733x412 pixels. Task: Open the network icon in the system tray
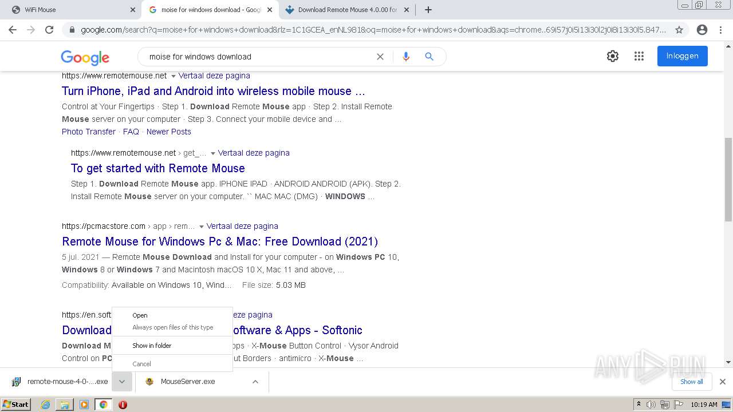pyautogui.click(x=664, y=405)
